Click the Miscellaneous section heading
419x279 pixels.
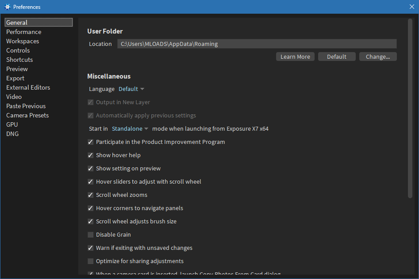pos(109,76)
